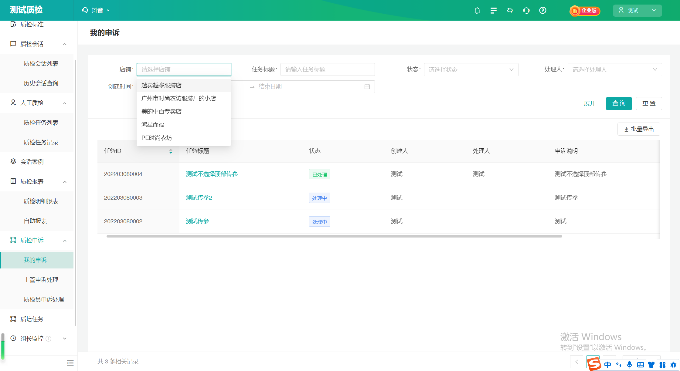Go to previous page arrow in pagination
680x371 pixels.
pos(576,362)
